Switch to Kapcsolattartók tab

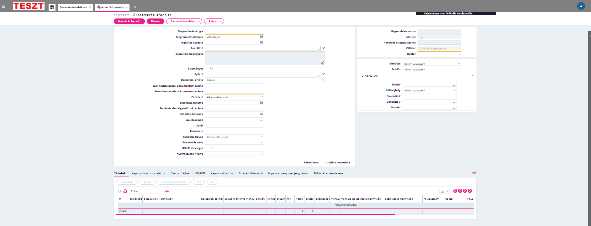pyautogui.click(x=222, y=173)
